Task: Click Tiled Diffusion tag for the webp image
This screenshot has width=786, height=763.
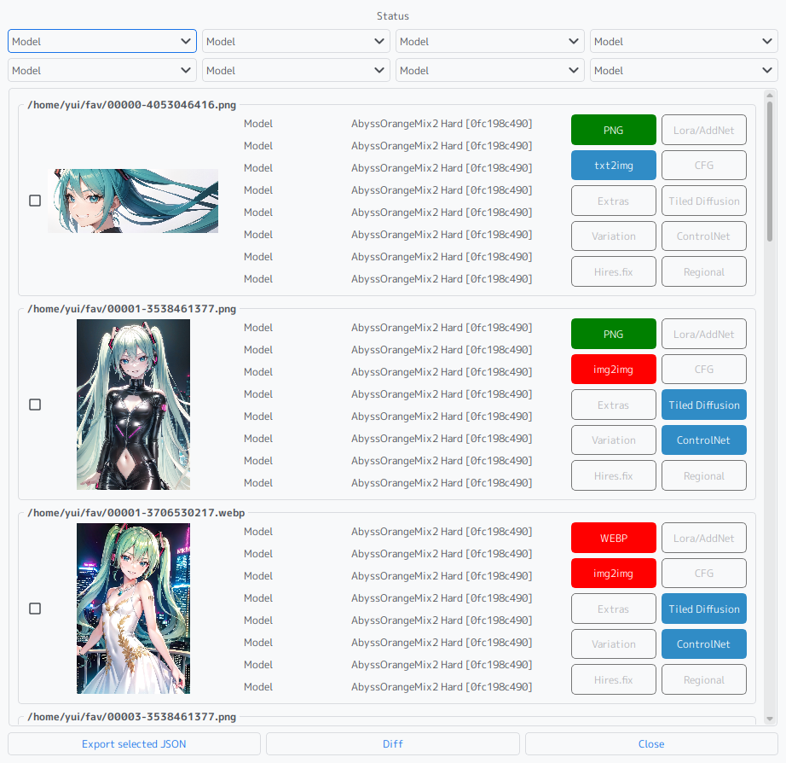Action: coord(703,609)
